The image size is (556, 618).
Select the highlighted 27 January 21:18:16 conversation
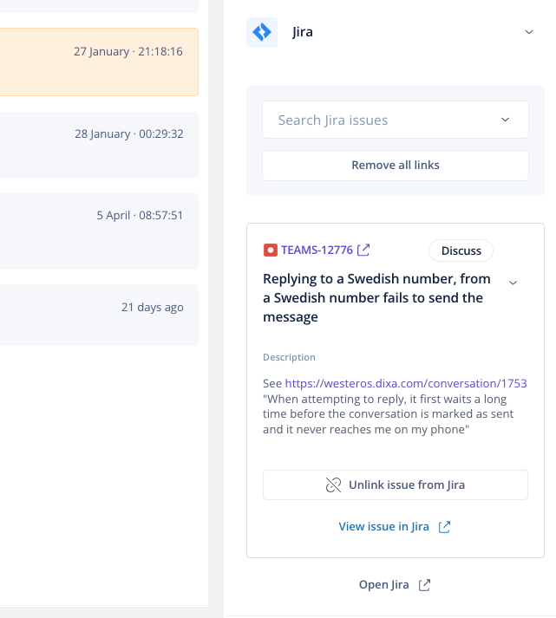coord(99,62)
